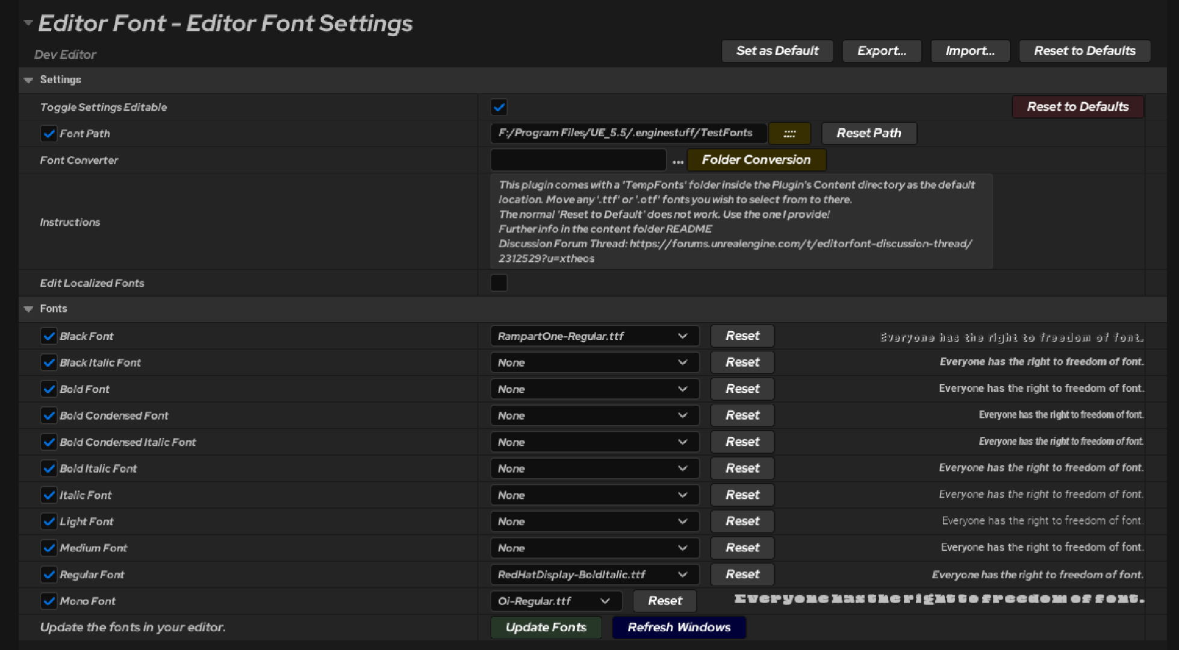Screen dimensions: 1179x650
Task: Toggle the Mono Font checkbox
Action: point(49,601)
